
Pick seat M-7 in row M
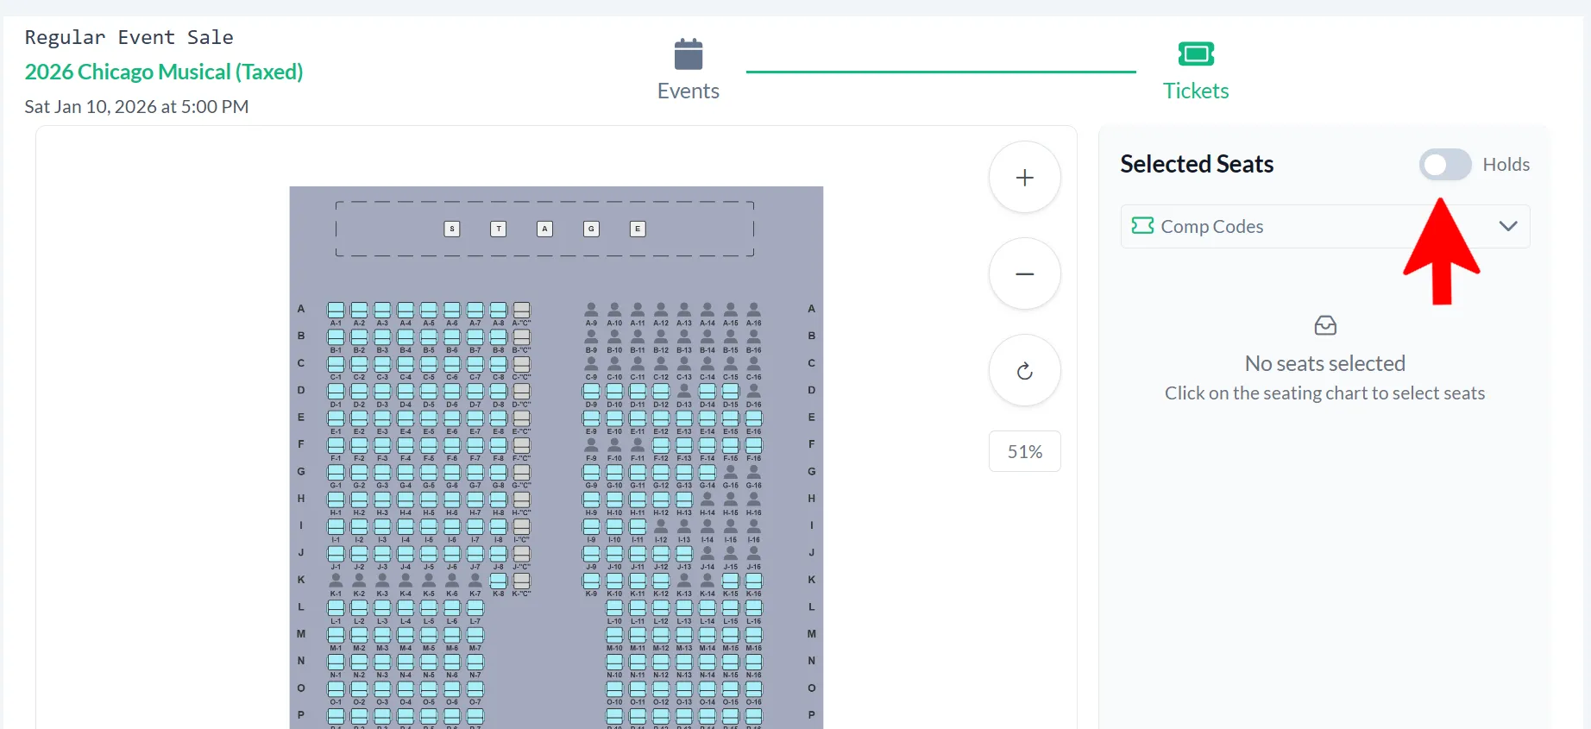pos(475,634)
